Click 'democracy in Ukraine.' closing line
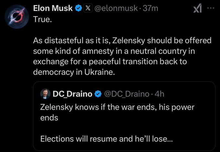The image size is (220, 152). click(74, 72)
